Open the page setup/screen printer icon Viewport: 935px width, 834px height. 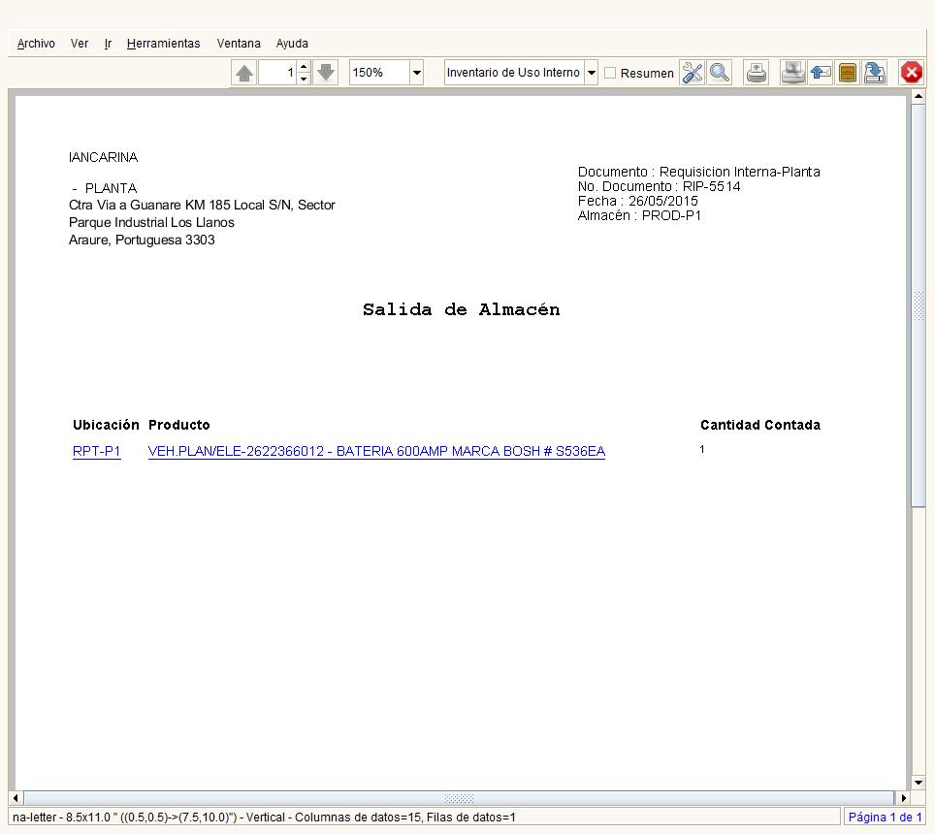(x=793, y=73)
